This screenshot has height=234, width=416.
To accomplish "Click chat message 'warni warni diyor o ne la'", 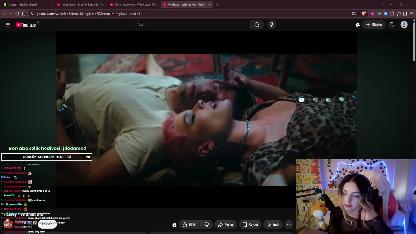I will click(x=37, y=191).
